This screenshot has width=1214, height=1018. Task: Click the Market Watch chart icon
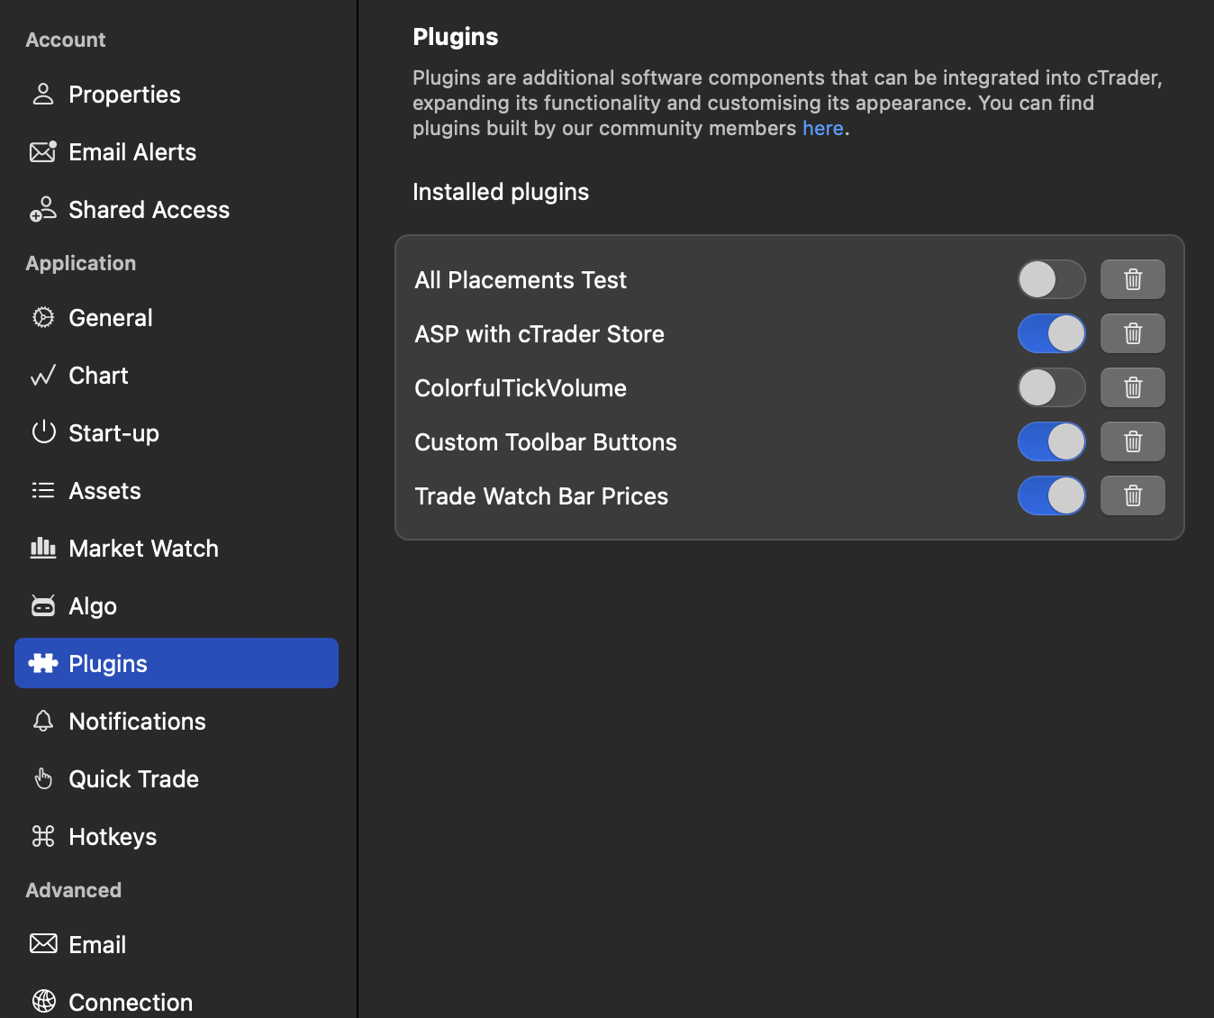(x=42, y=548)
